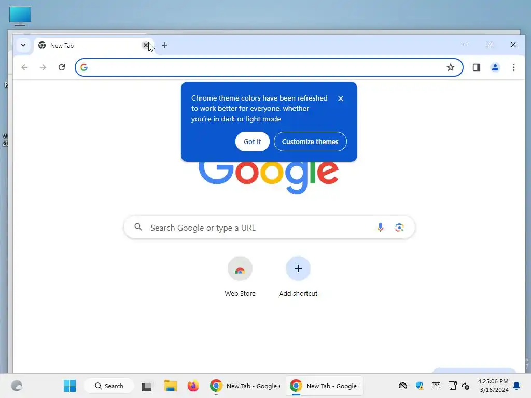Image resolution: width=531 pixels, height=398 pixels.
Task: Open the Web Store shortcut
Action: click(x=240, y=277)
